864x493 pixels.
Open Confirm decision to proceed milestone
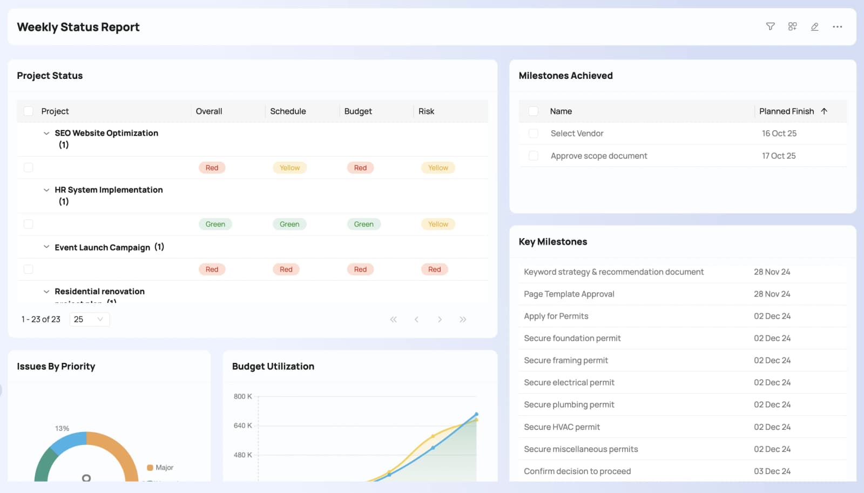(577, 471)
